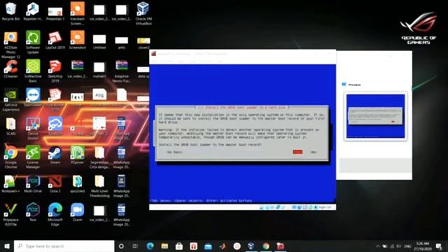Select the Nox desktop icon
448x252 pixels.
33,212
